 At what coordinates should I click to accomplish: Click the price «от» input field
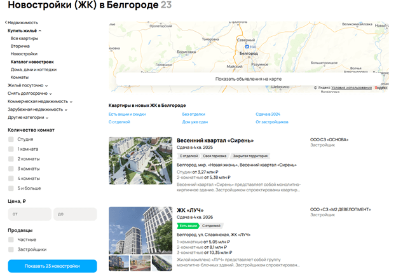tap(29, 214)
